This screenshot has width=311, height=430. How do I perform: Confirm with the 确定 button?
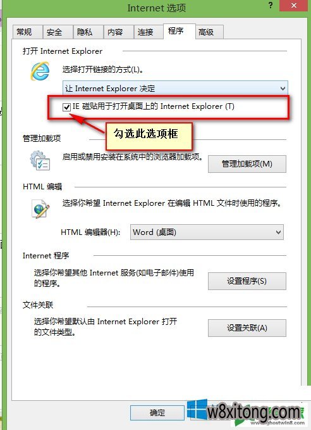click(x=157, y=413)
